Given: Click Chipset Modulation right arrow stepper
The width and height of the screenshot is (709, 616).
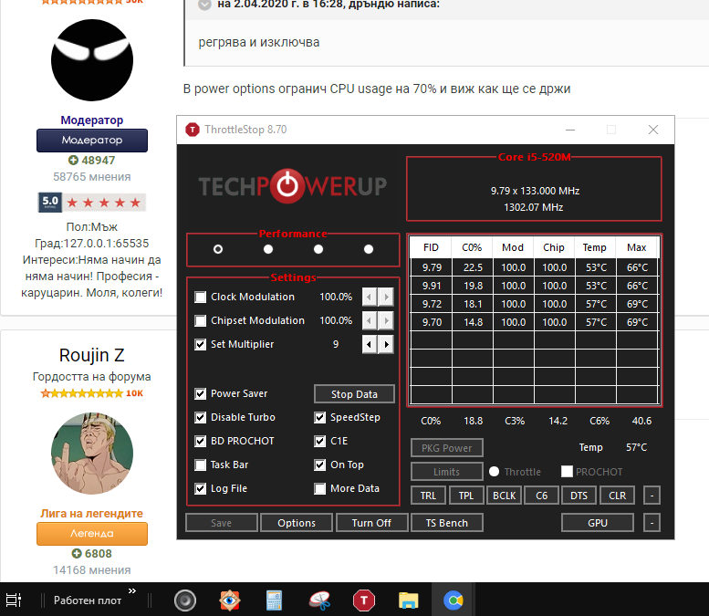Looking at the screenshot, I should pyautogui.click(x=386, y=320).
